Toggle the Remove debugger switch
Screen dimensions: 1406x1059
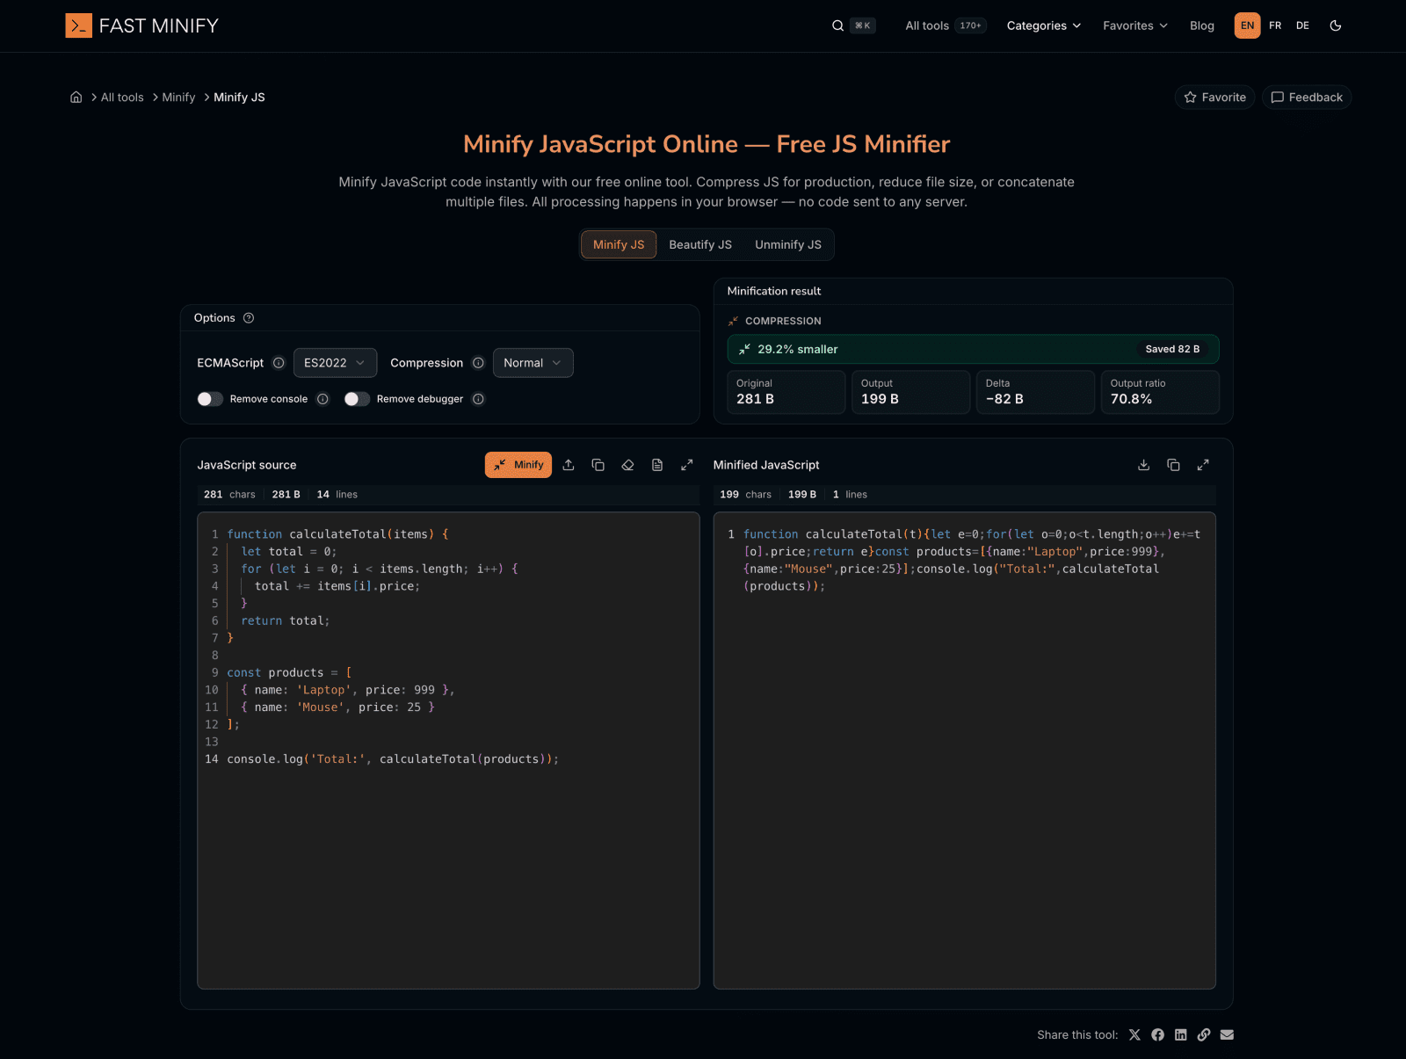coord(357,399)
